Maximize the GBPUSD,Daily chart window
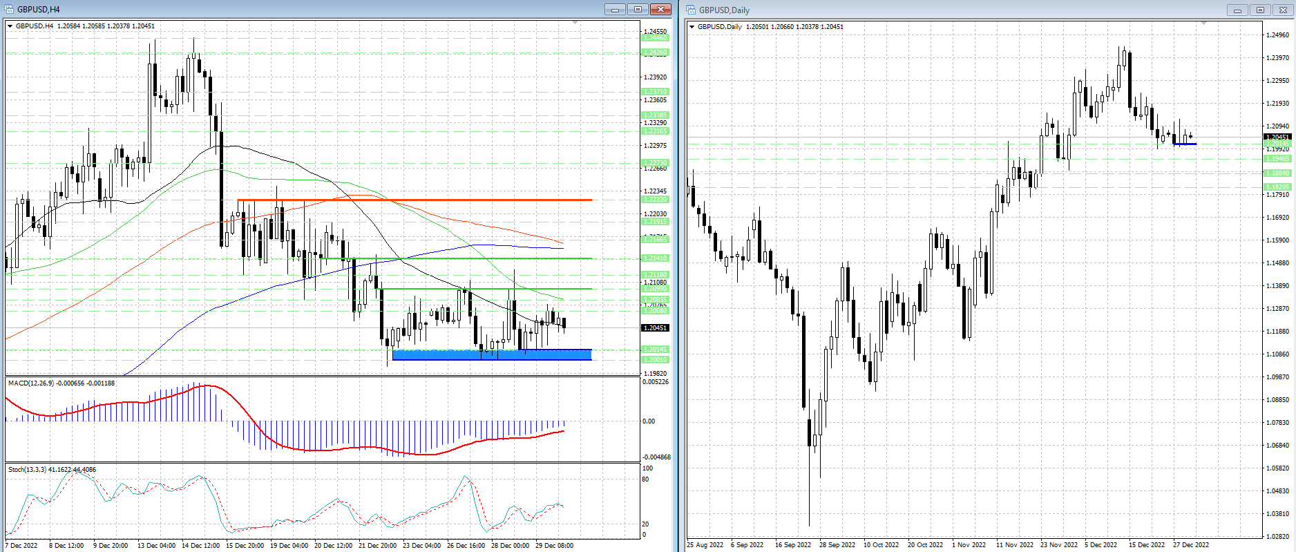 [x=1261, y=10]
